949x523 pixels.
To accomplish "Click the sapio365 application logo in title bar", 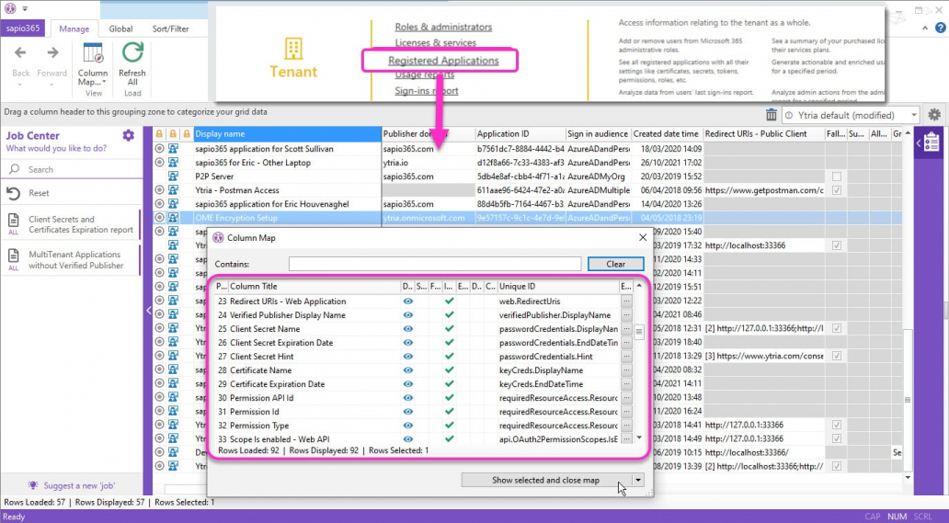I will point(10,8).
